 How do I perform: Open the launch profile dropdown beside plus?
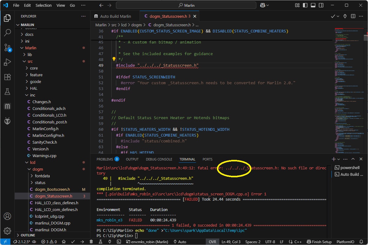[339, 159]
